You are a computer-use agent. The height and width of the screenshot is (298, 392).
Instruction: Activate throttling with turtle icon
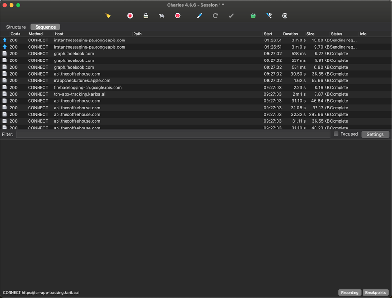pyautogui.click(x=162, y=16)
